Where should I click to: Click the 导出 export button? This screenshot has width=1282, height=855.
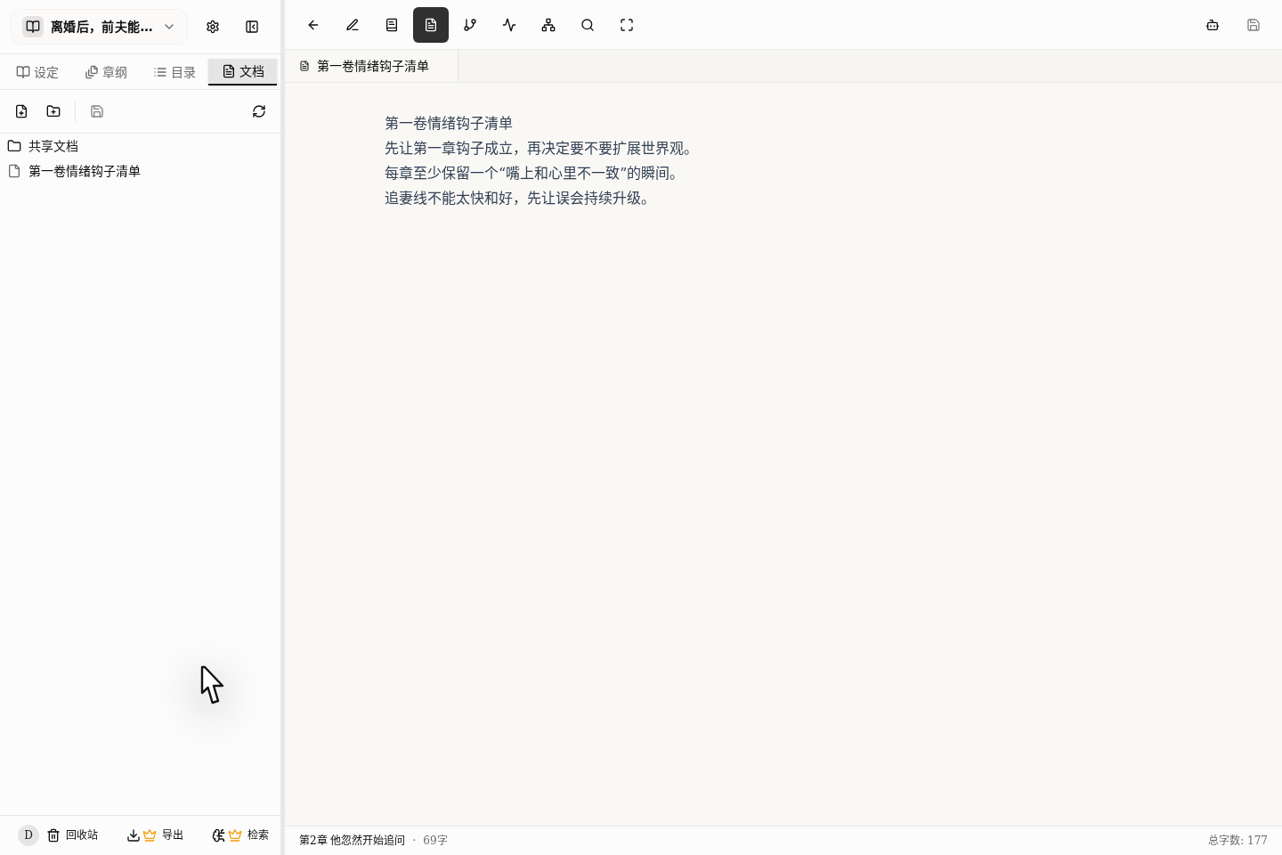(155, 835)
